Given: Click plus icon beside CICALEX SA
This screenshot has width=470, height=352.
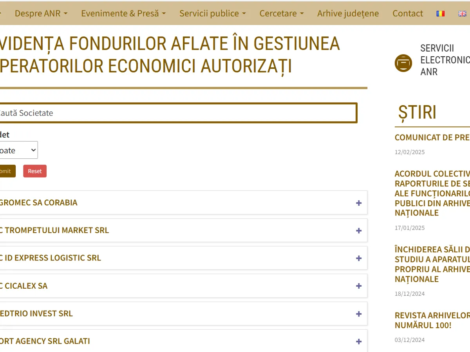Looking at the screenshot, I should point(358,286).
